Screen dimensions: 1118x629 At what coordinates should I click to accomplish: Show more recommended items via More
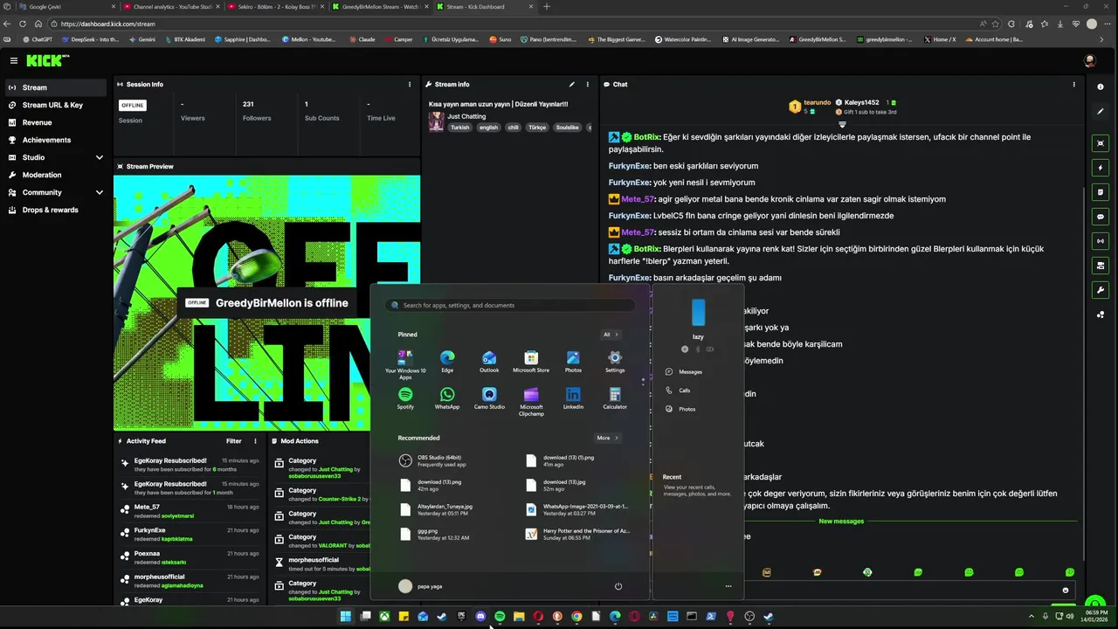click(607, 438)
